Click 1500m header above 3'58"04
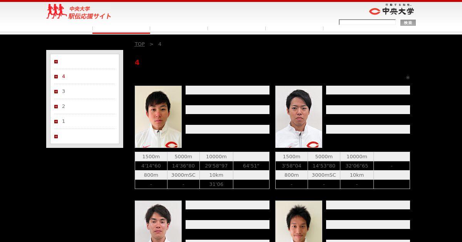The height and width of the screenshot is (242, 462). click(291, 157)
